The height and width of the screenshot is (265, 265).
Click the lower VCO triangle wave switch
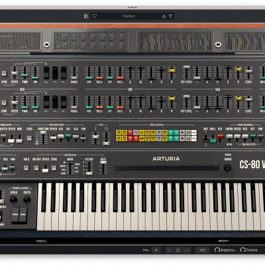tap(55, 102)
